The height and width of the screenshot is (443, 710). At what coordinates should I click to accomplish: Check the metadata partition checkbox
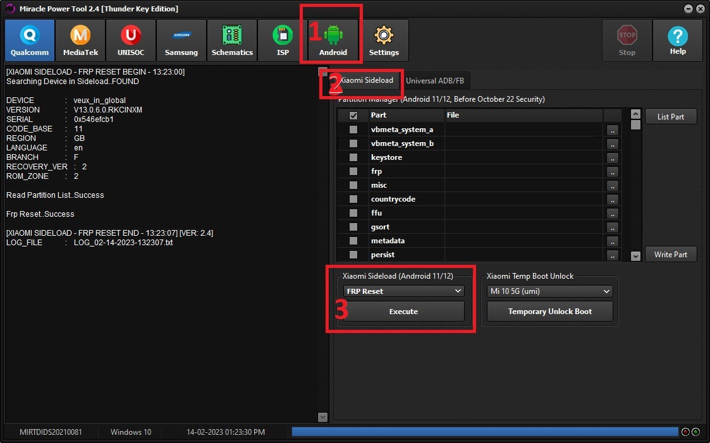click(x=353, y=241)
